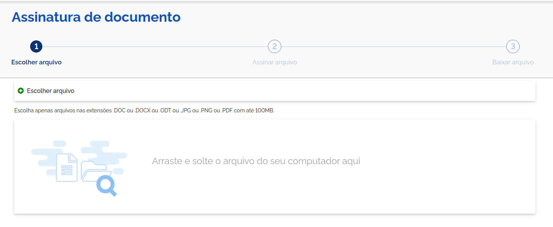The height and width of the screenshot is (227, 553).
Task: Click the step 2 circle icon
Action: tap(275, 46)
